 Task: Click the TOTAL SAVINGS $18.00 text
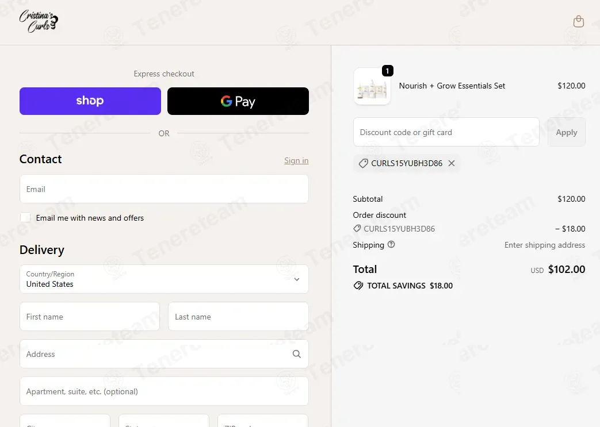tap(410, 286)
